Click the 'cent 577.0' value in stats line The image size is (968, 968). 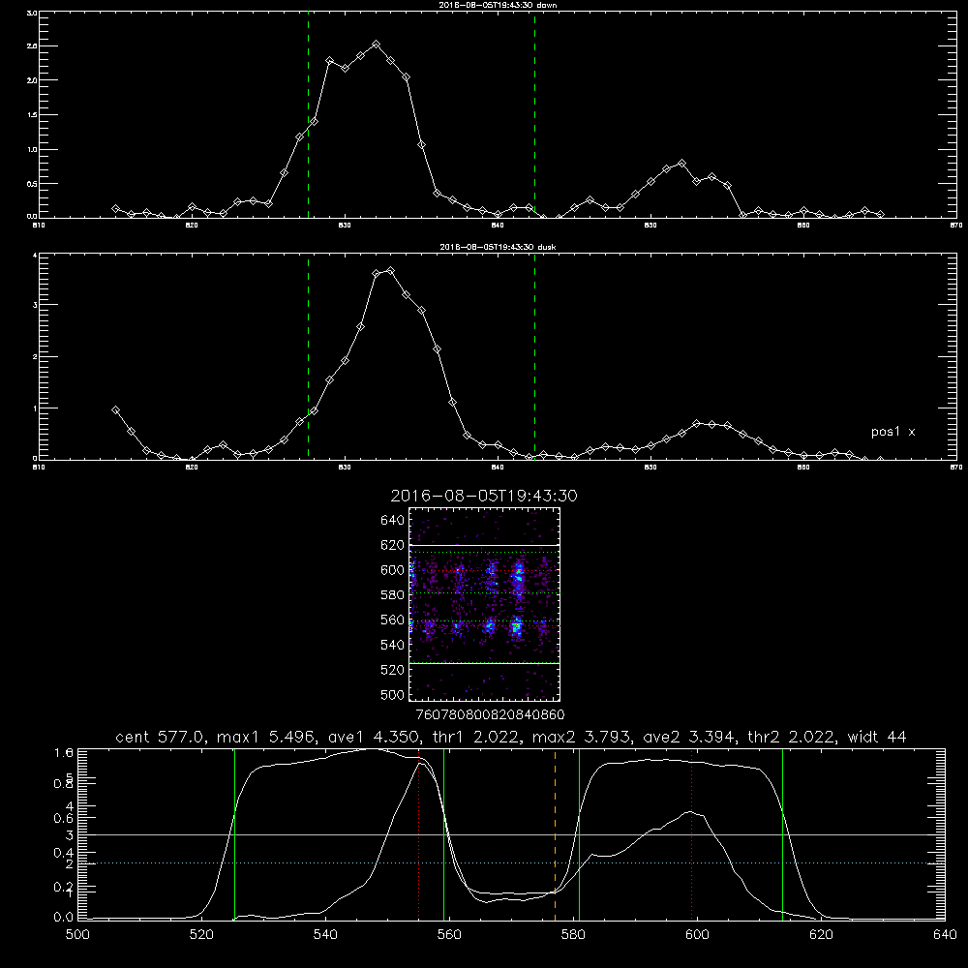coord(161,737)
